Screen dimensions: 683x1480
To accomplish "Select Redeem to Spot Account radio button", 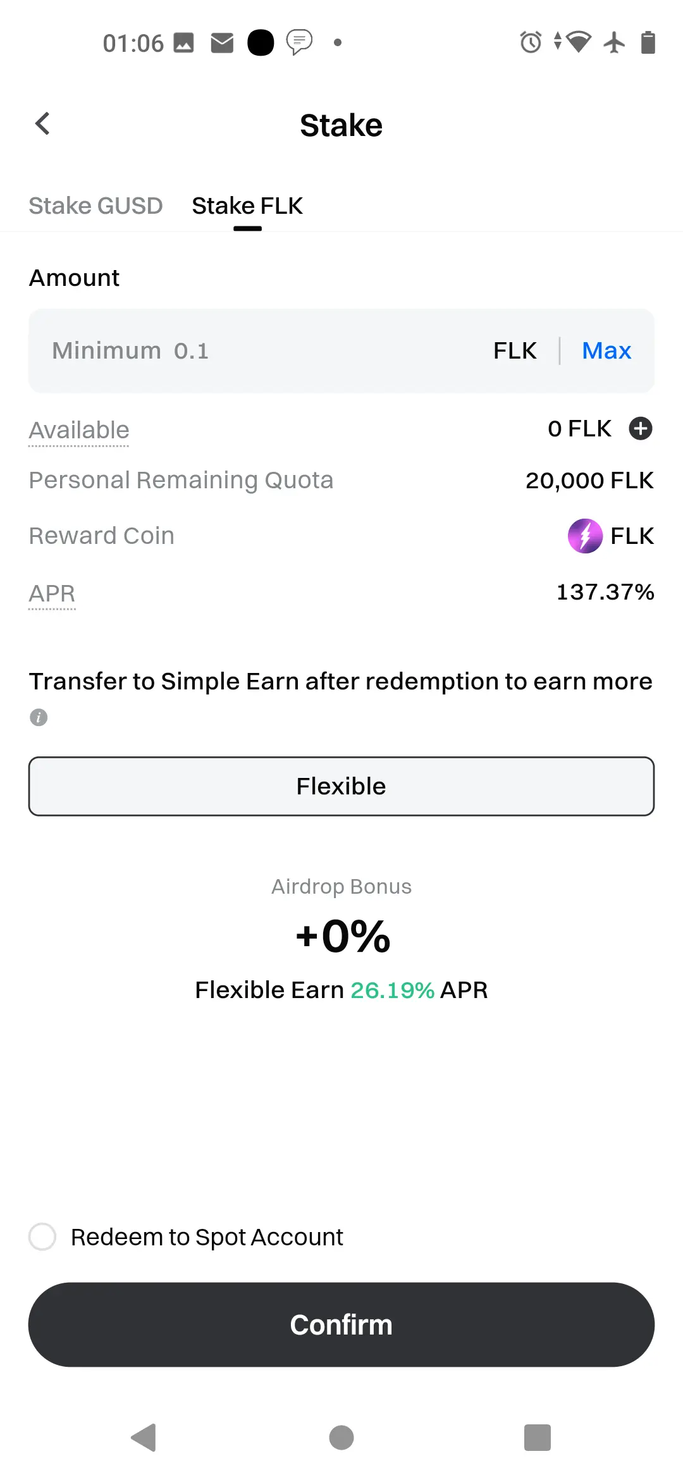I will (42, 1236).
